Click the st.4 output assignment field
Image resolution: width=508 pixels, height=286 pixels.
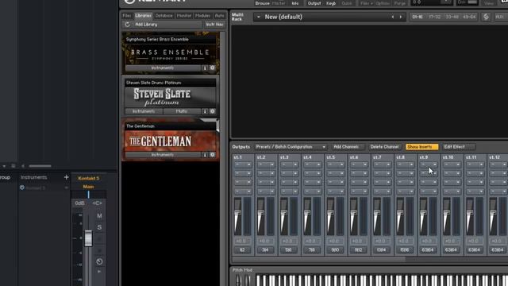[x=312, y=250]
